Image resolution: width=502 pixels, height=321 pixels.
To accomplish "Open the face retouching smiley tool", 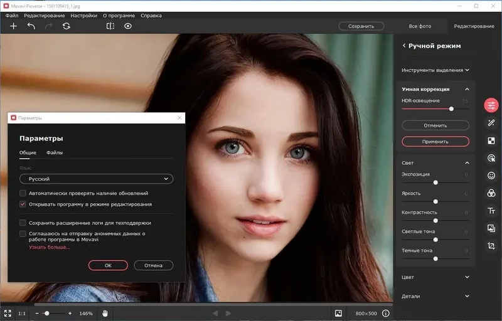I will 491,176.
